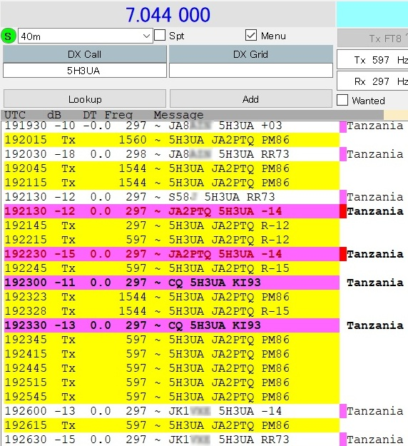Select the 192030 RR73 decode row
The image size is (408, 446).
(172, 154)
